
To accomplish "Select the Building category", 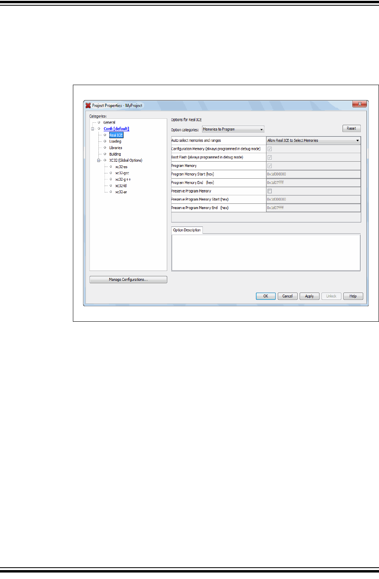I will point(115,154).
